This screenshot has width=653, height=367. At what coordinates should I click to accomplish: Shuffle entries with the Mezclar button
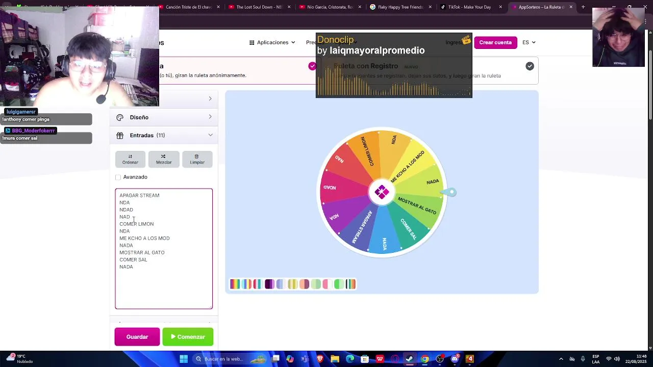tap(164, 159)
